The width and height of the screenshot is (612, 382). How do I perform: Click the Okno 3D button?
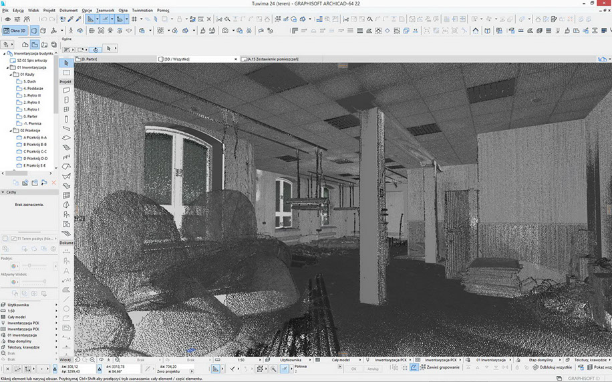click(14, 31)
